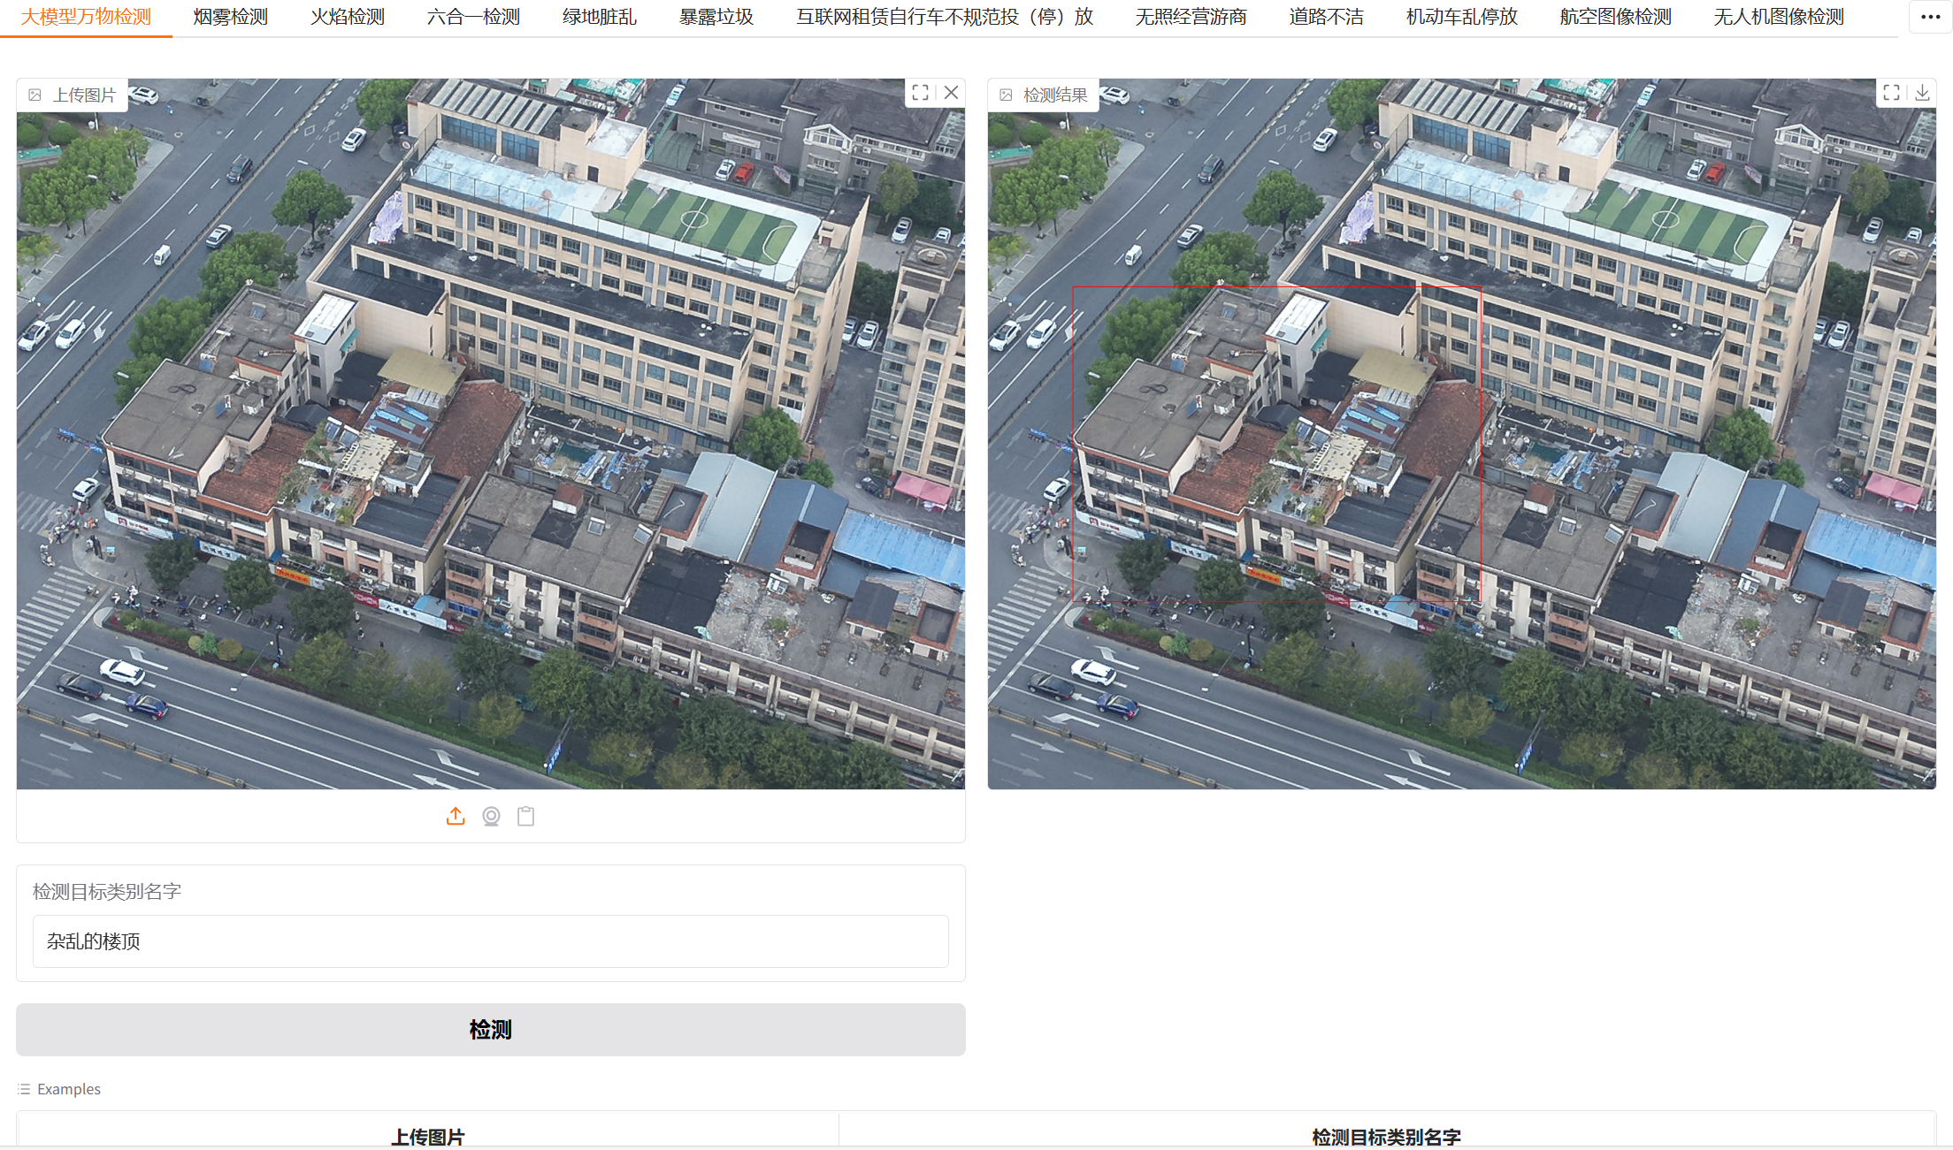Open the 机动车乱停放 tab
This screenshot has height=1150, width=1953.
coord(1461,17)
